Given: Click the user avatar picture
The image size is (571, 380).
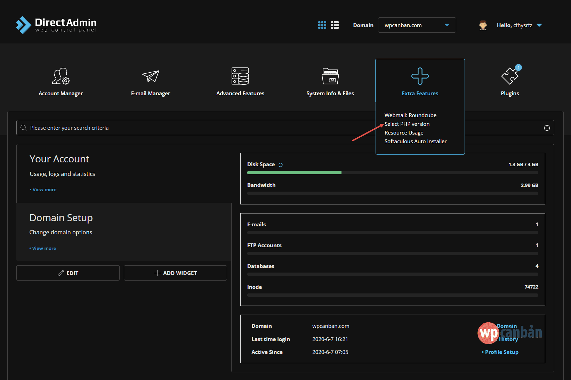Looking at the screenshot, I should (x=483, y=25).
